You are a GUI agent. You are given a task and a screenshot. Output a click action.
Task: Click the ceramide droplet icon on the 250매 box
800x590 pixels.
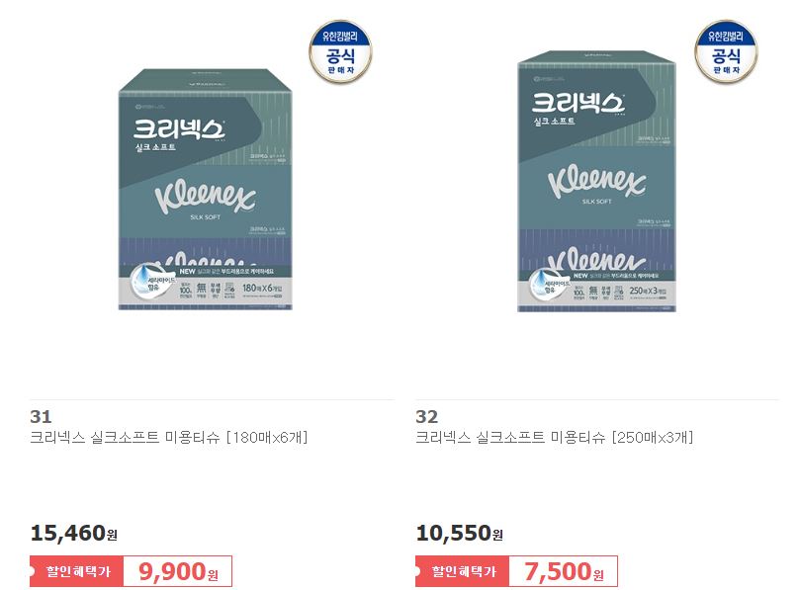point(548,285)
